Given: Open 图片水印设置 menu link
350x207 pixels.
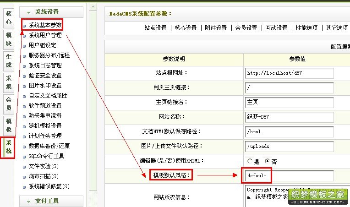Looking at the screenshot, I should tap(45, 86).
